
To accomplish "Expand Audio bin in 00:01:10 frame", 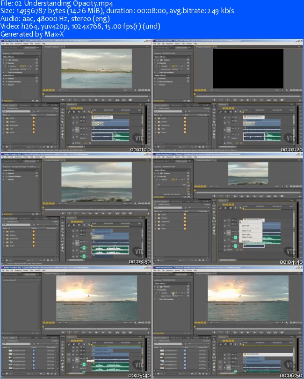I will [4, 118].
